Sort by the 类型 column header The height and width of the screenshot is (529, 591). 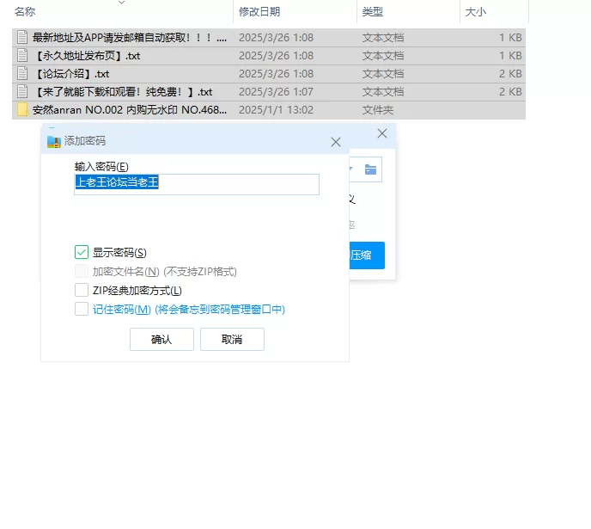click(373, 12)
